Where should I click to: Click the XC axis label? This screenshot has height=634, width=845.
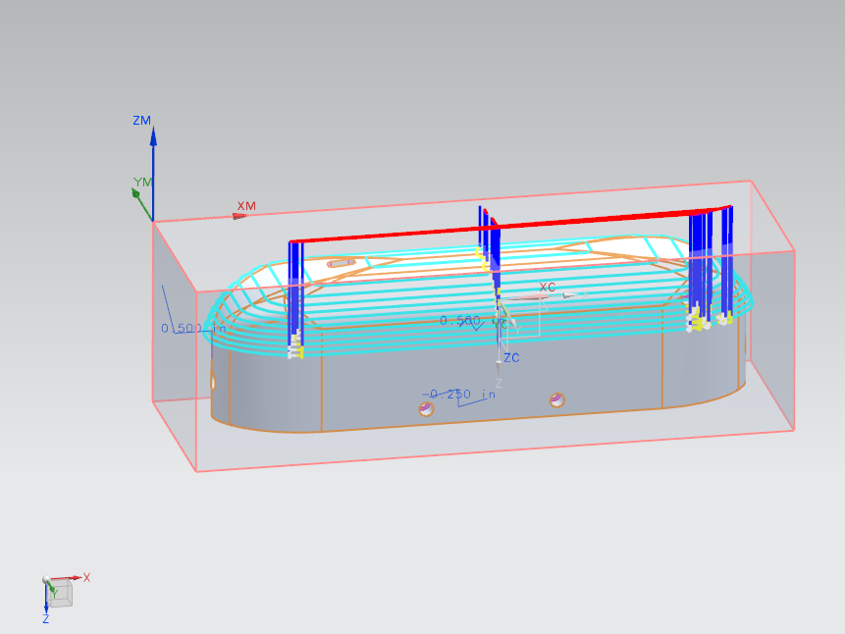click(548, 288)
